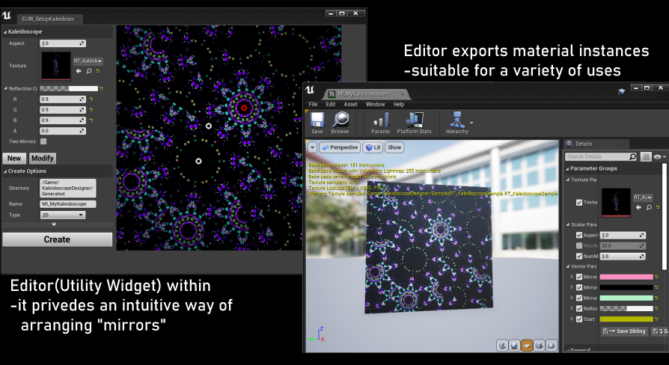Open the File menu

coord(313,104)
